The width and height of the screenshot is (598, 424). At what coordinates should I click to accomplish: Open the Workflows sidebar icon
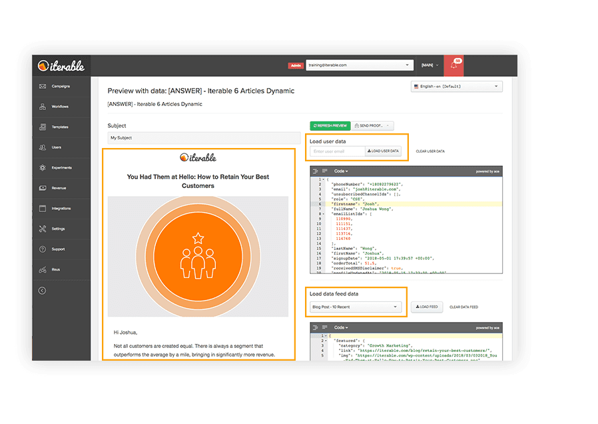pyautogui.click(x=43, y=107)
